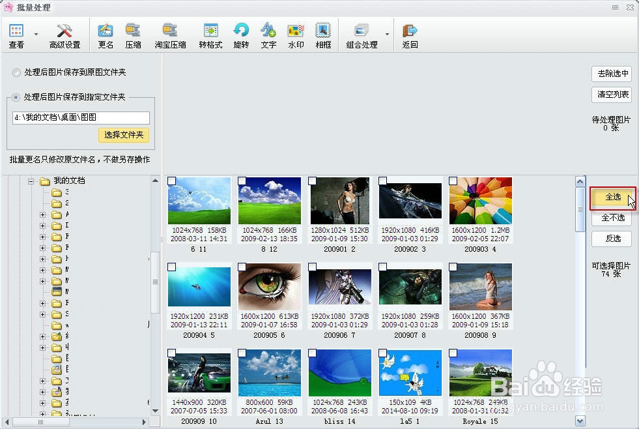Open the 旋转 rotate tool
The width and height of the screenshot is (639, 429).
coord(241,35)
